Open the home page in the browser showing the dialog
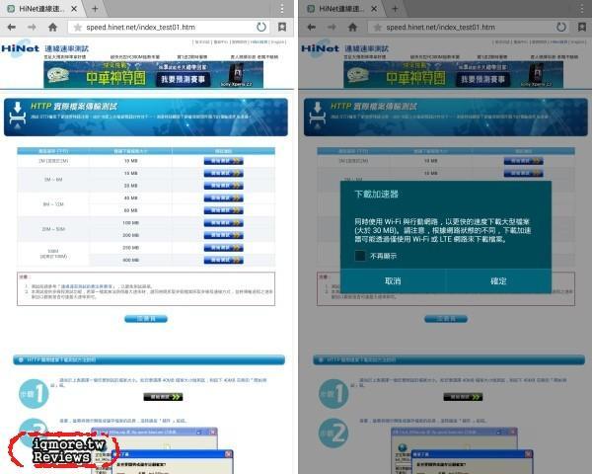Viewport: 592px width, 474px height. (x=352, y=28)
